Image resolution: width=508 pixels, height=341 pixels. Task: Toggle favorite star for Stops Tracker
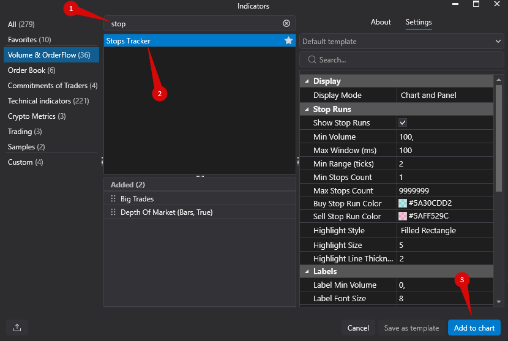coord(288,40)
